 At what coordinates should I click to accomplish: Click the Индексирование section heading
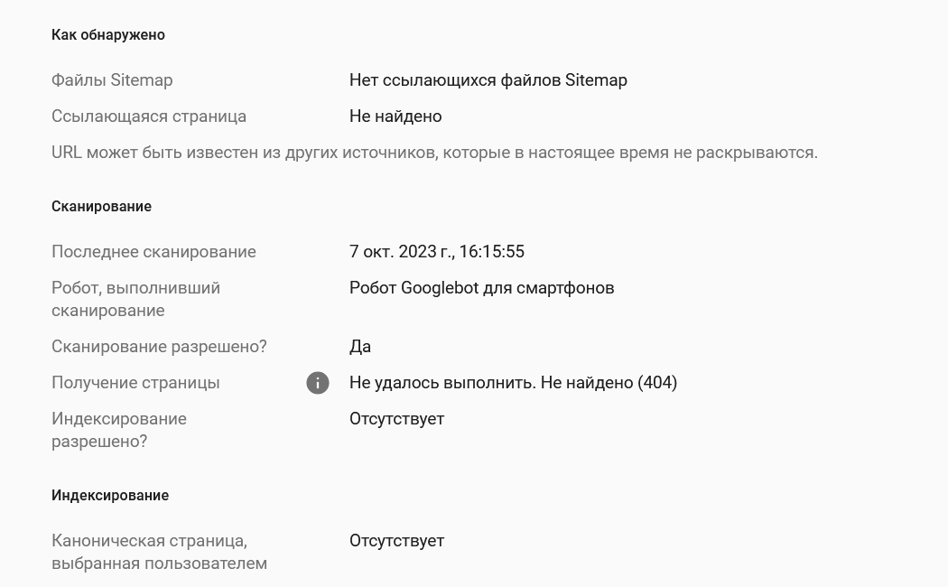109,496
